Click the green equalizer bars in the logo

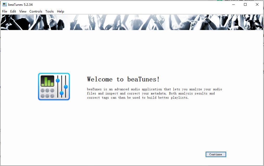coord(47,81)
